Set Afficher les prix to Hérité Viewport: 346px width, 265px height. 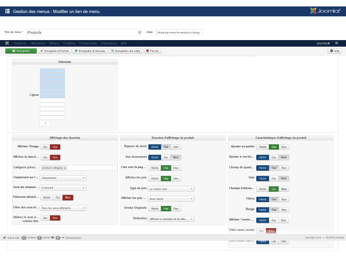pos(155,178)
